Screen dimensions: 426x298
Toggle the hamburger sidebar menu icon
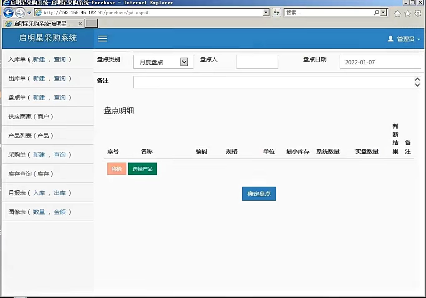click(103, 39)
